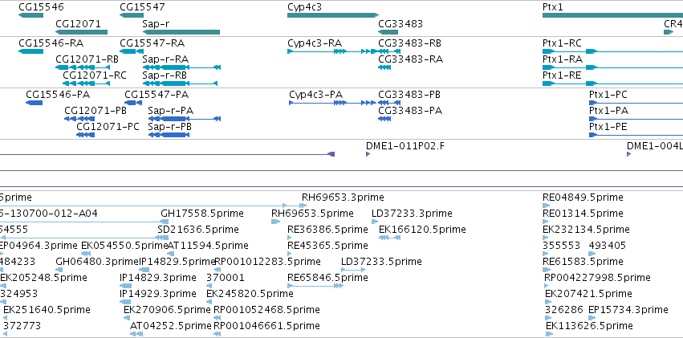The width and height of the screenshot is (683, 338).
Task: Click the Cyp4c3 gene feature bar
Action: 333,15
